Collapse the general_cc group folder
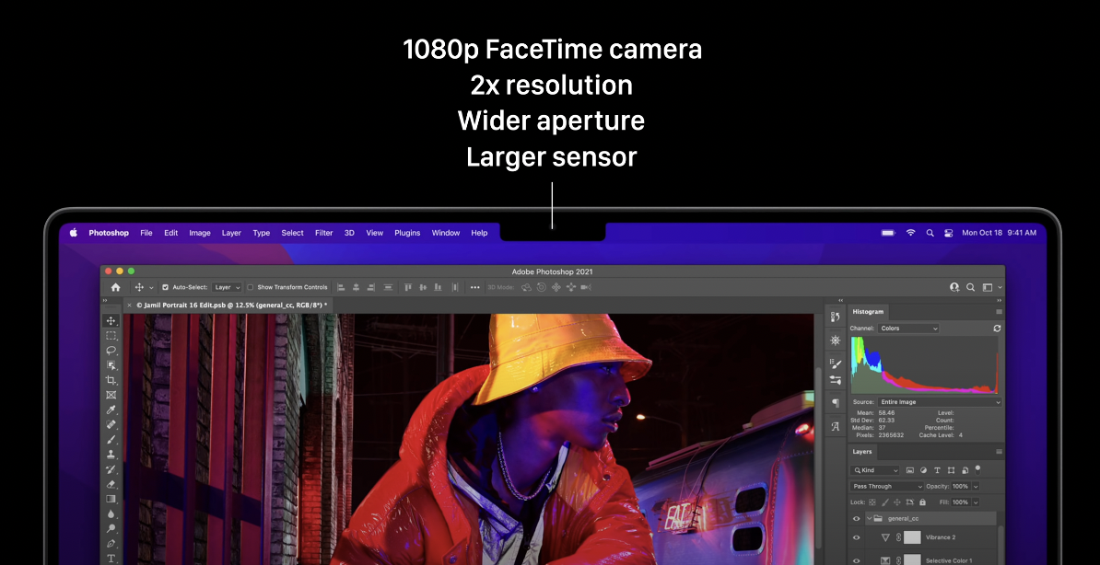1100x565 pixels. 869,519
